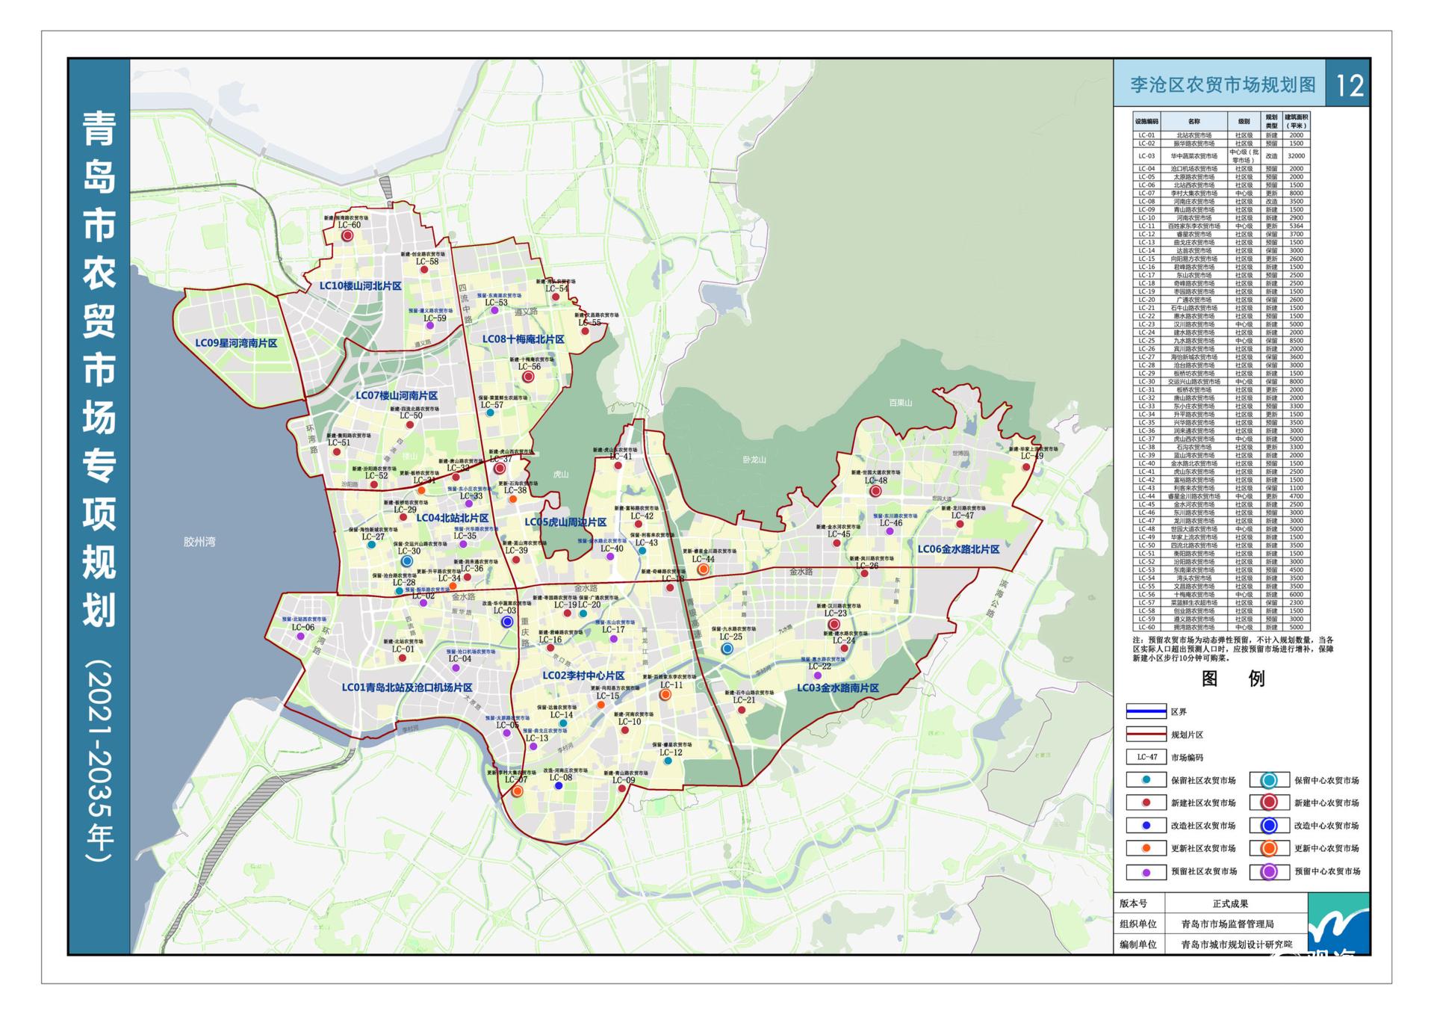Click the page number 12 box
Image resolution: width=1434 pixels, height=1014 pixels.
pyautogui.click(x=1348, y=84)
